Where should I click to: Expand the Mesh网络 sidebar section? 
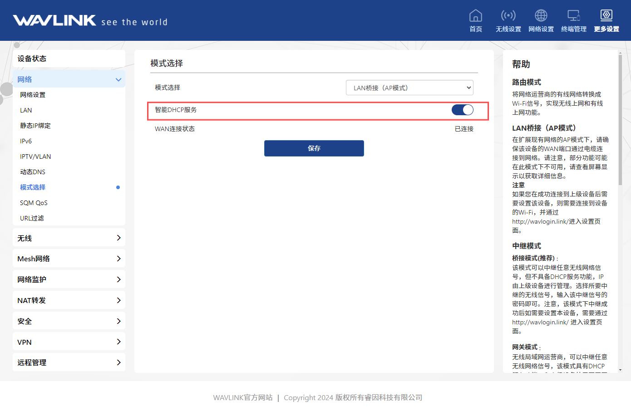tap(69, 259)
